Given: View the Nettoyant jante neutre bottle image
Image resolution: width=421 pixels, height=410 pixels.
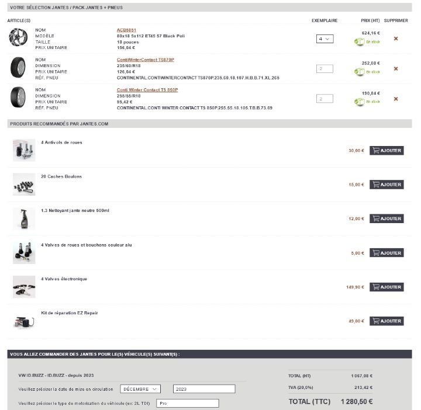Looking at the screenshot, I should (x=24, y=218).
